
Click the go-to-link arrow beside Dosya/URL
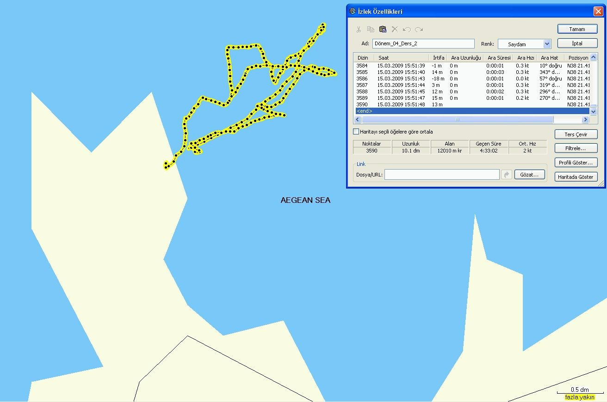(507, 175)
